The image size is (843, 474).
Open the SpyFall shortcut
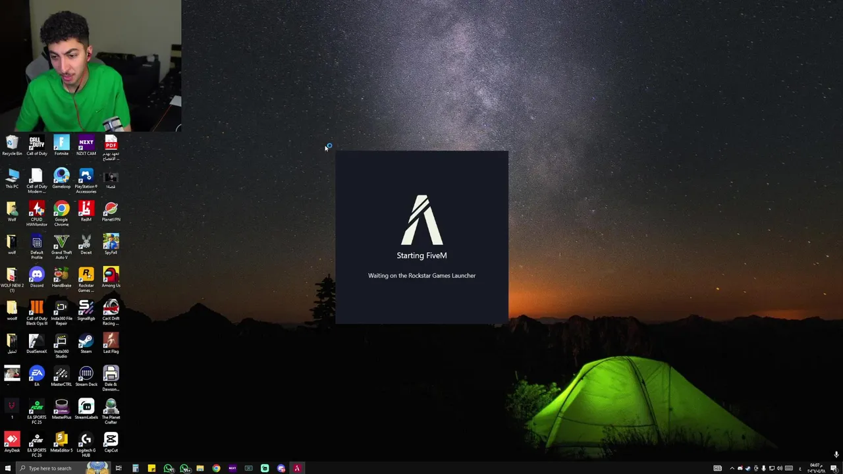111,245
